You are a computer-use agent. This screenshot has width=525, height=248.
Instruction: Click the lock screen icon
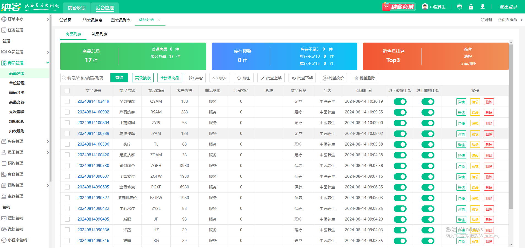471,7
